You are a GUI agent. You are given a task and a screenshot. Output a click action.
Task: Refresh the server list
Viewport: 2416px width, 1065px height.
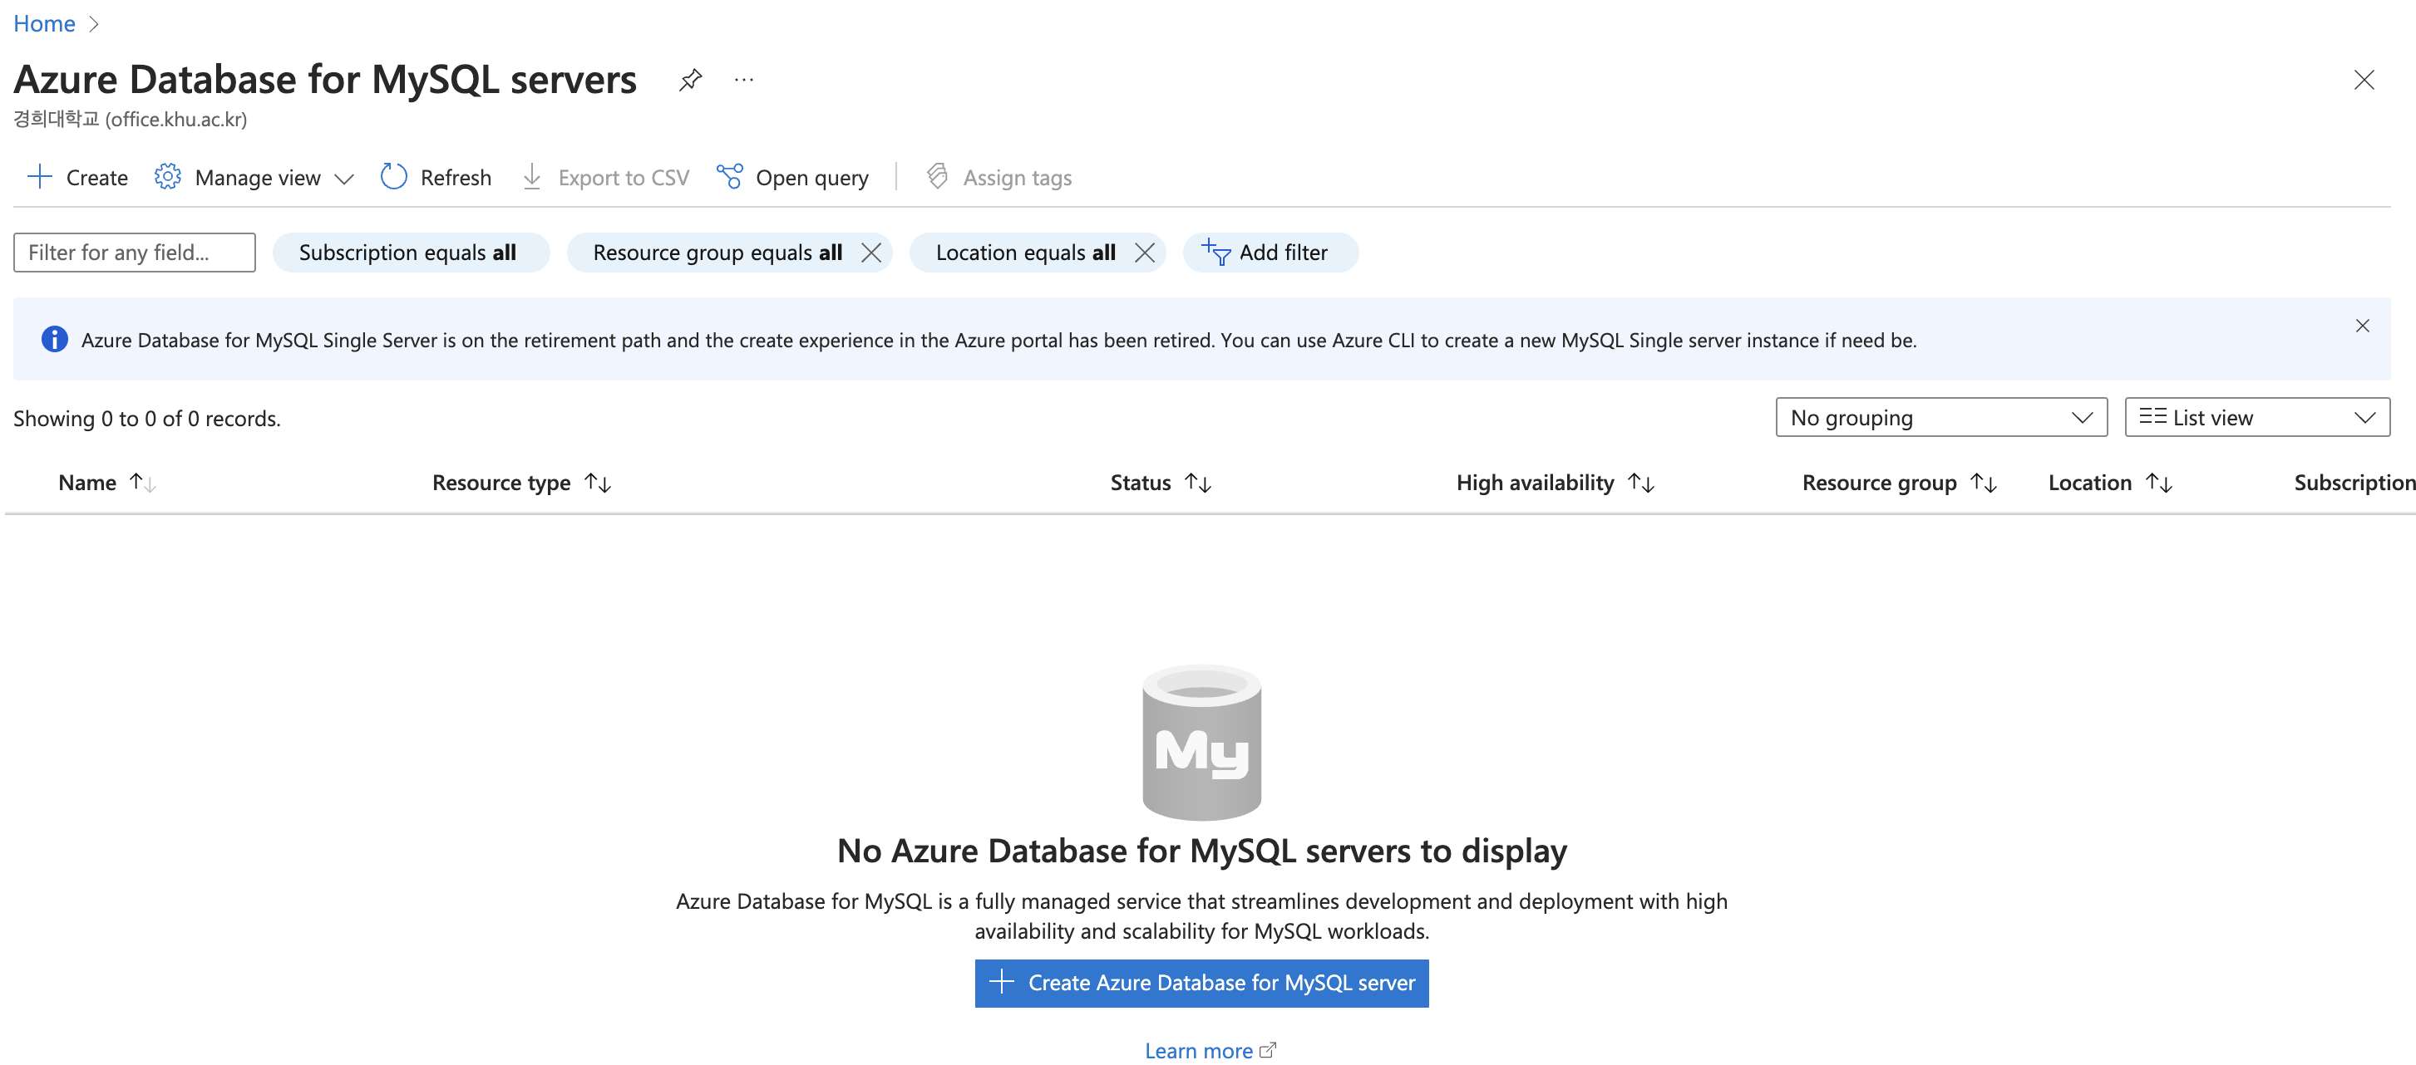click(x=436, y=177)
